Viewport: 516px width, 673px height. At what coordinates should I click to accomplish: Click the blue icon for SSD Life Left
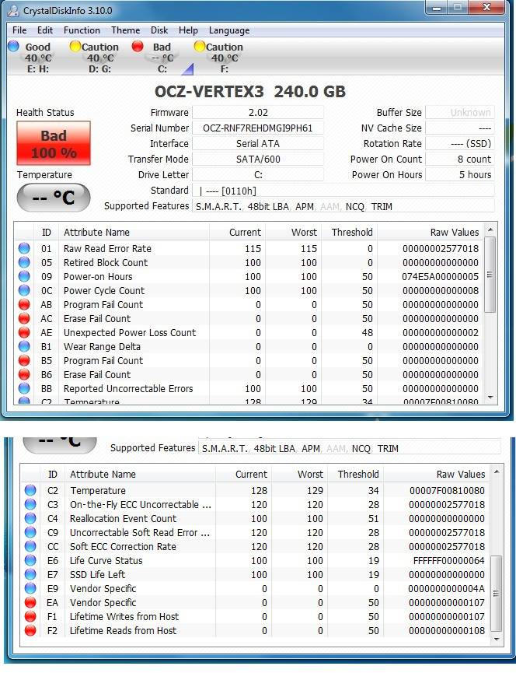tap(30, 574)
